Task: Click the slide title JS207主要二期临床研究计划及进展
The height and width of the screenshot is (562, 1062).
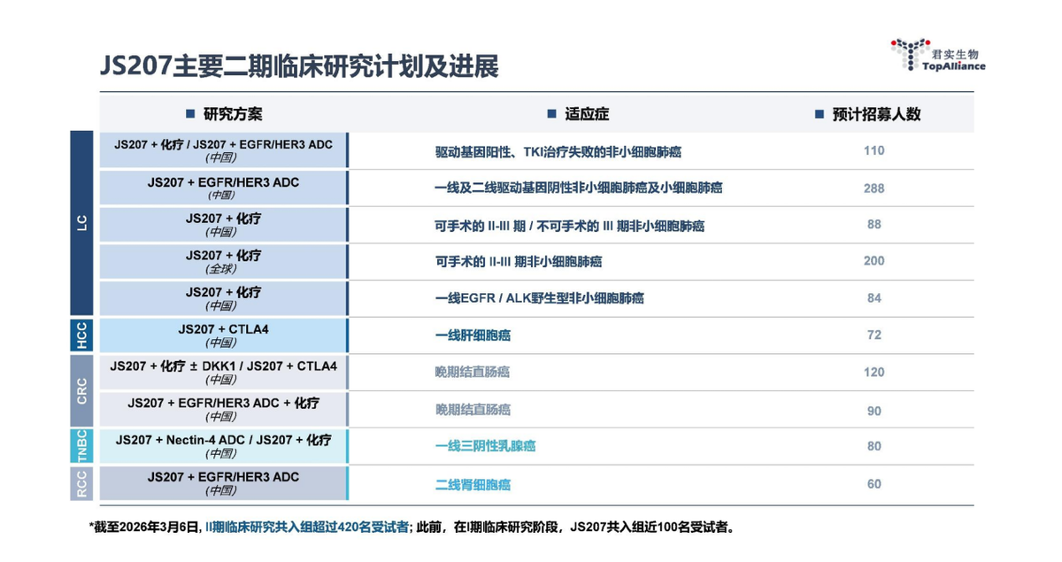Action: 298,66
